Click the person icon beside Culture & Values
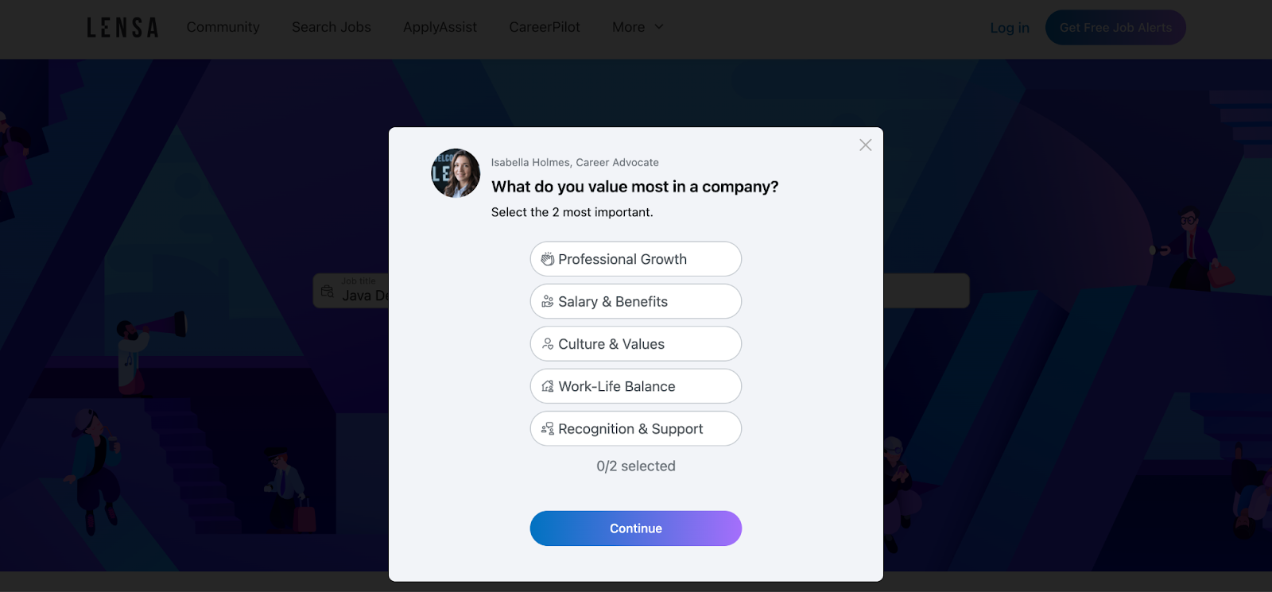The height and width of the screenshot is (592, 1272). tap(548, 344)
